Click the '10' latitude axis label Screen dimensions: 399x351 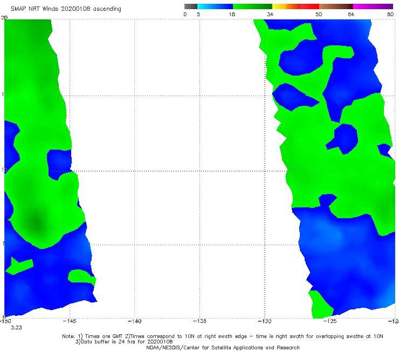click(x=3, y=170)
